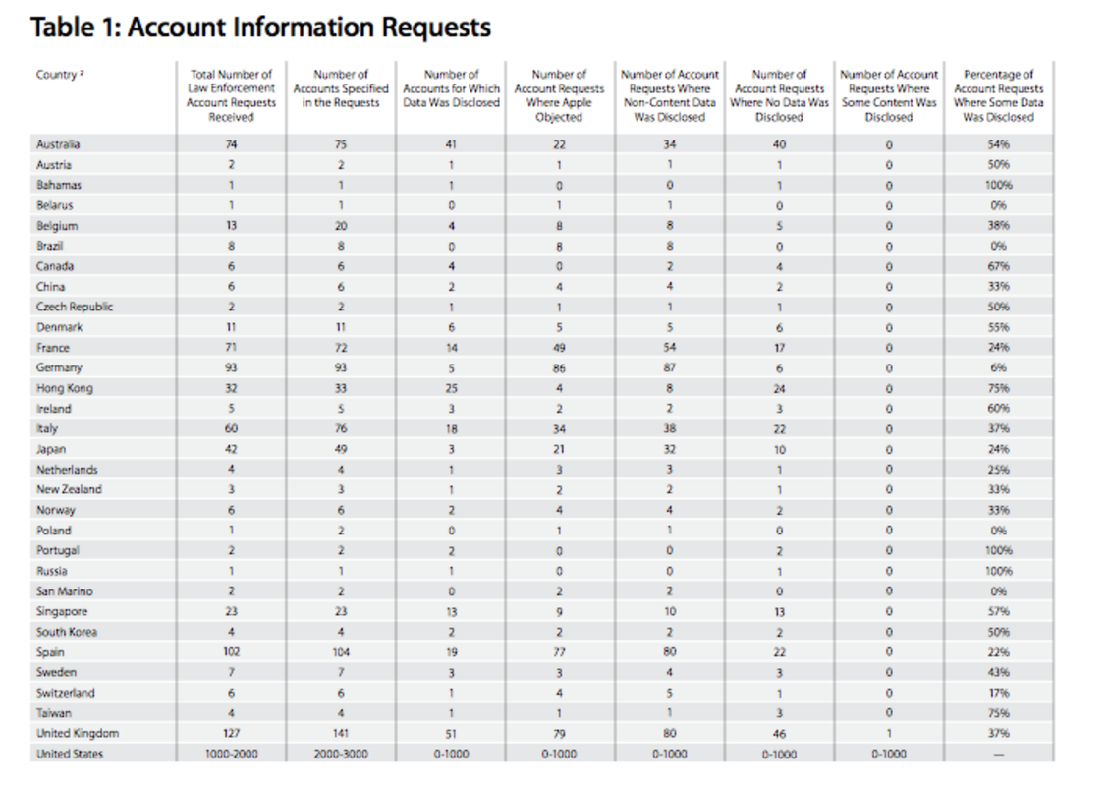Screen dimensions: 1107x786
Task: Select the Switzerland country cell
Action: coord(66,693)
